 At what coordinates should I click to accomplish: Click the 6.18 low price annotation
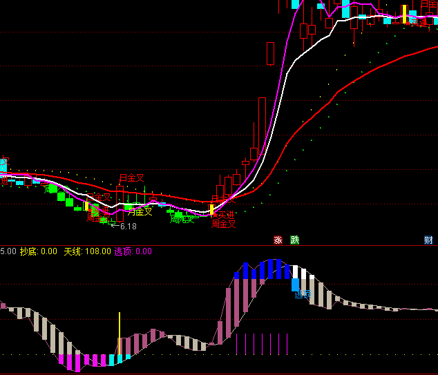click(x=127, y=226)
